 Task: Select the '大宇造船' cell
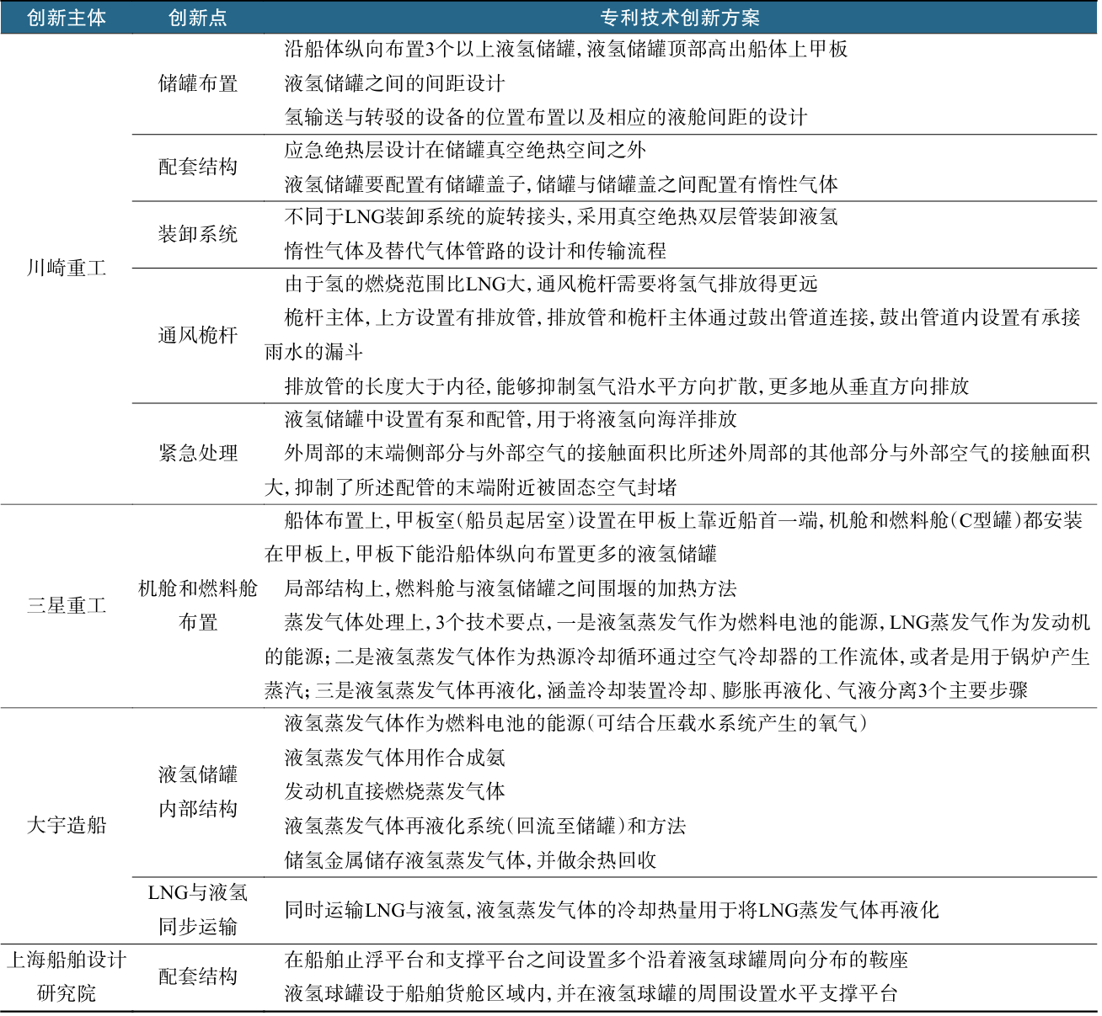(66, 825)
